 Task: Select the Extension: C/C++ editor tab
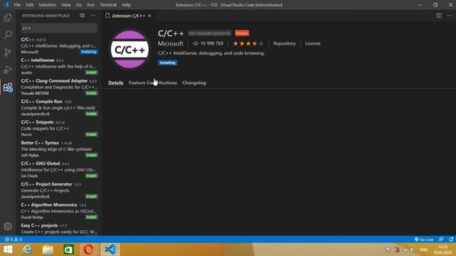coord(128,16)
